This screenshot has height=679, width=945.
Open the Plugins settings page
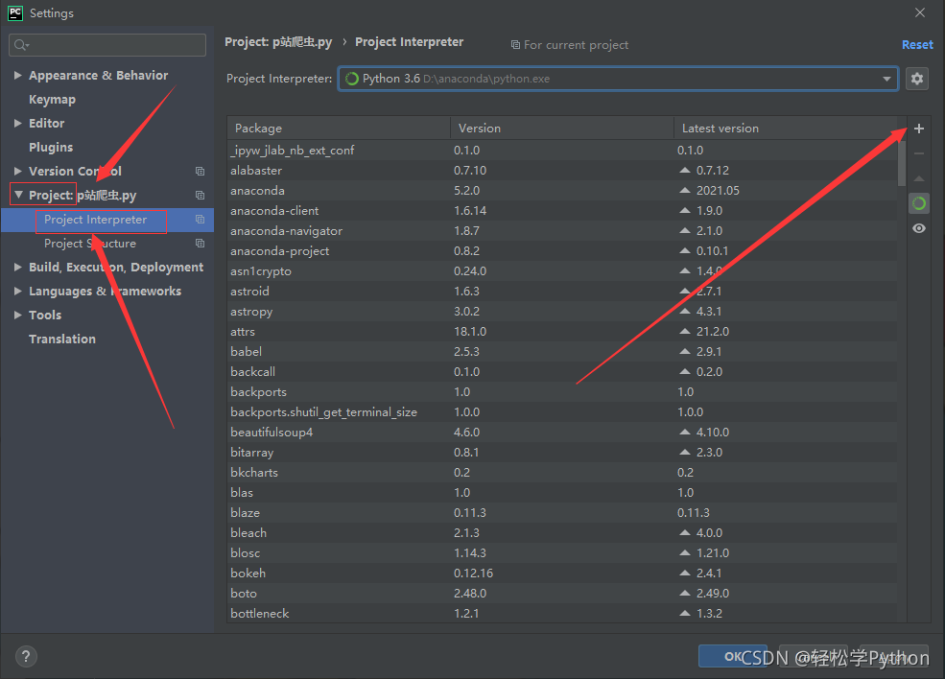(x=51, y=147)
